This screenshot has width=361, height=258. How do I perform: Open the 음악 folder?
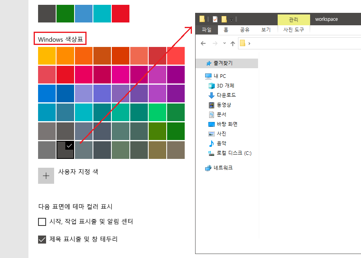pos(221,143)
